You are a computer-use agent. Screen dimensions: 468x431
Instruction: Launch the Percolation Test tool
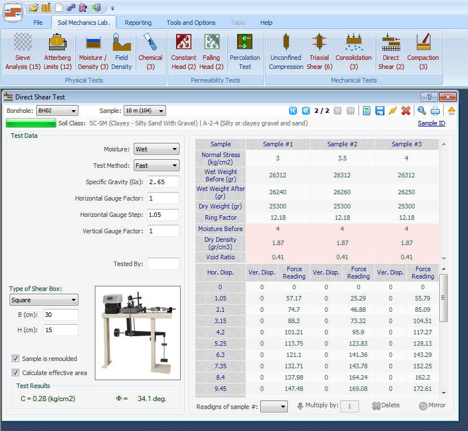click(244, 50)
